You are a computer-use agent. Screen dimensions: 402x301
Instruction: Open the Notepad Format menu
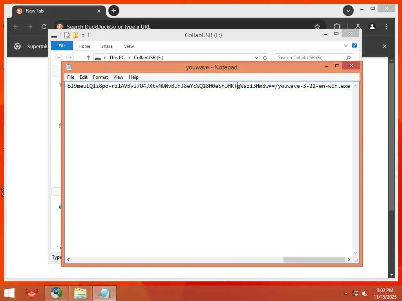click(x=100, y=77)
